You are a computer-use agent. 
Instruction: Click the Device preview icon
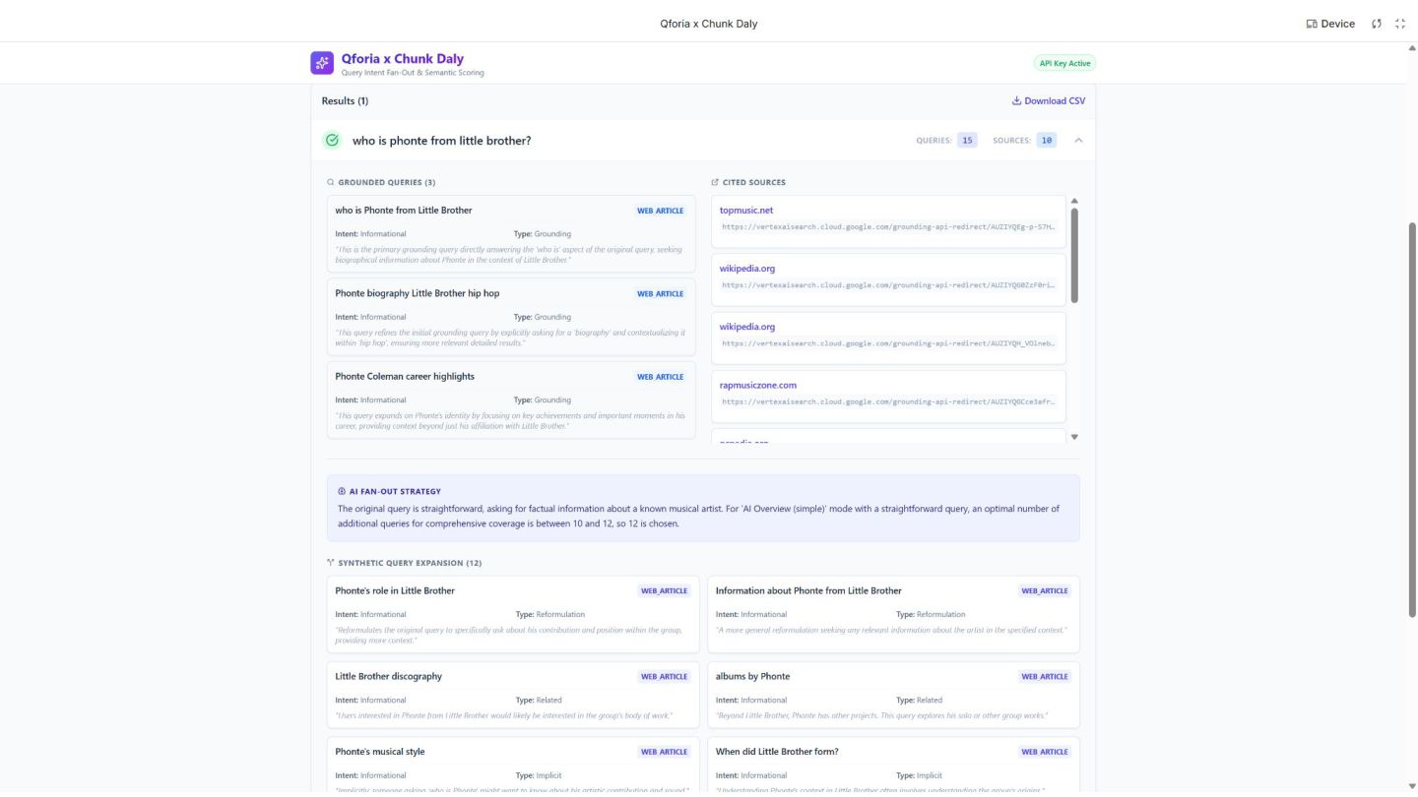pos(1312,24)
